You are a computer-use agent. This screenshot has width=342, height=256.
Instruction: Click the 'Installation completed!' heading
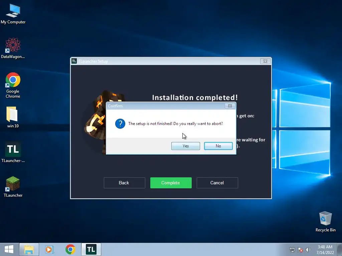click(195, 98)
